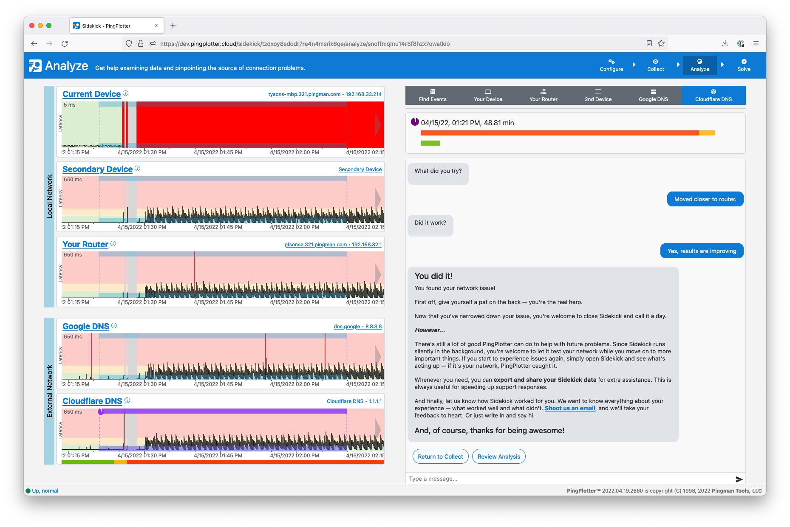
Task: Click the purple event marker on Cloudflare graph
Action: [101, 411]
